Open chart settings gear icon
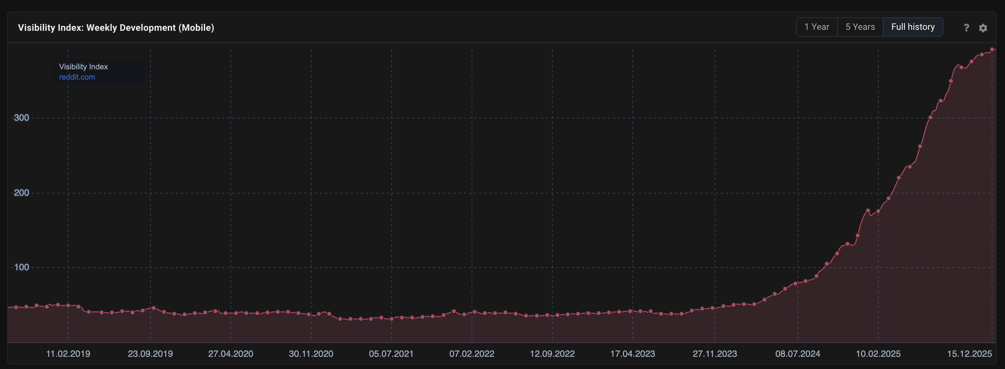 coord(983,28)
